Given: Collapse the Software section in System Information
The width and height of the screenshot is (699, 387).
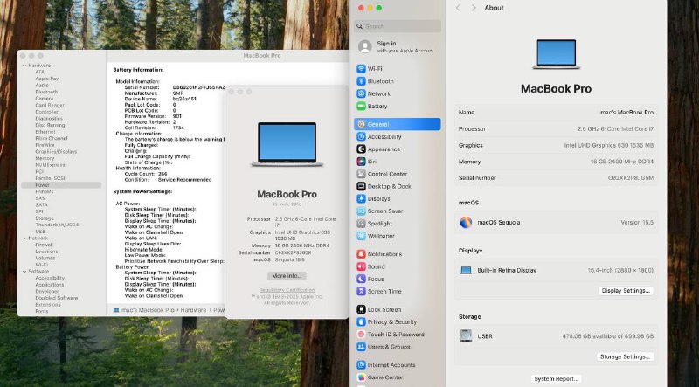Looking at the screenshot, I should point(24,271).
